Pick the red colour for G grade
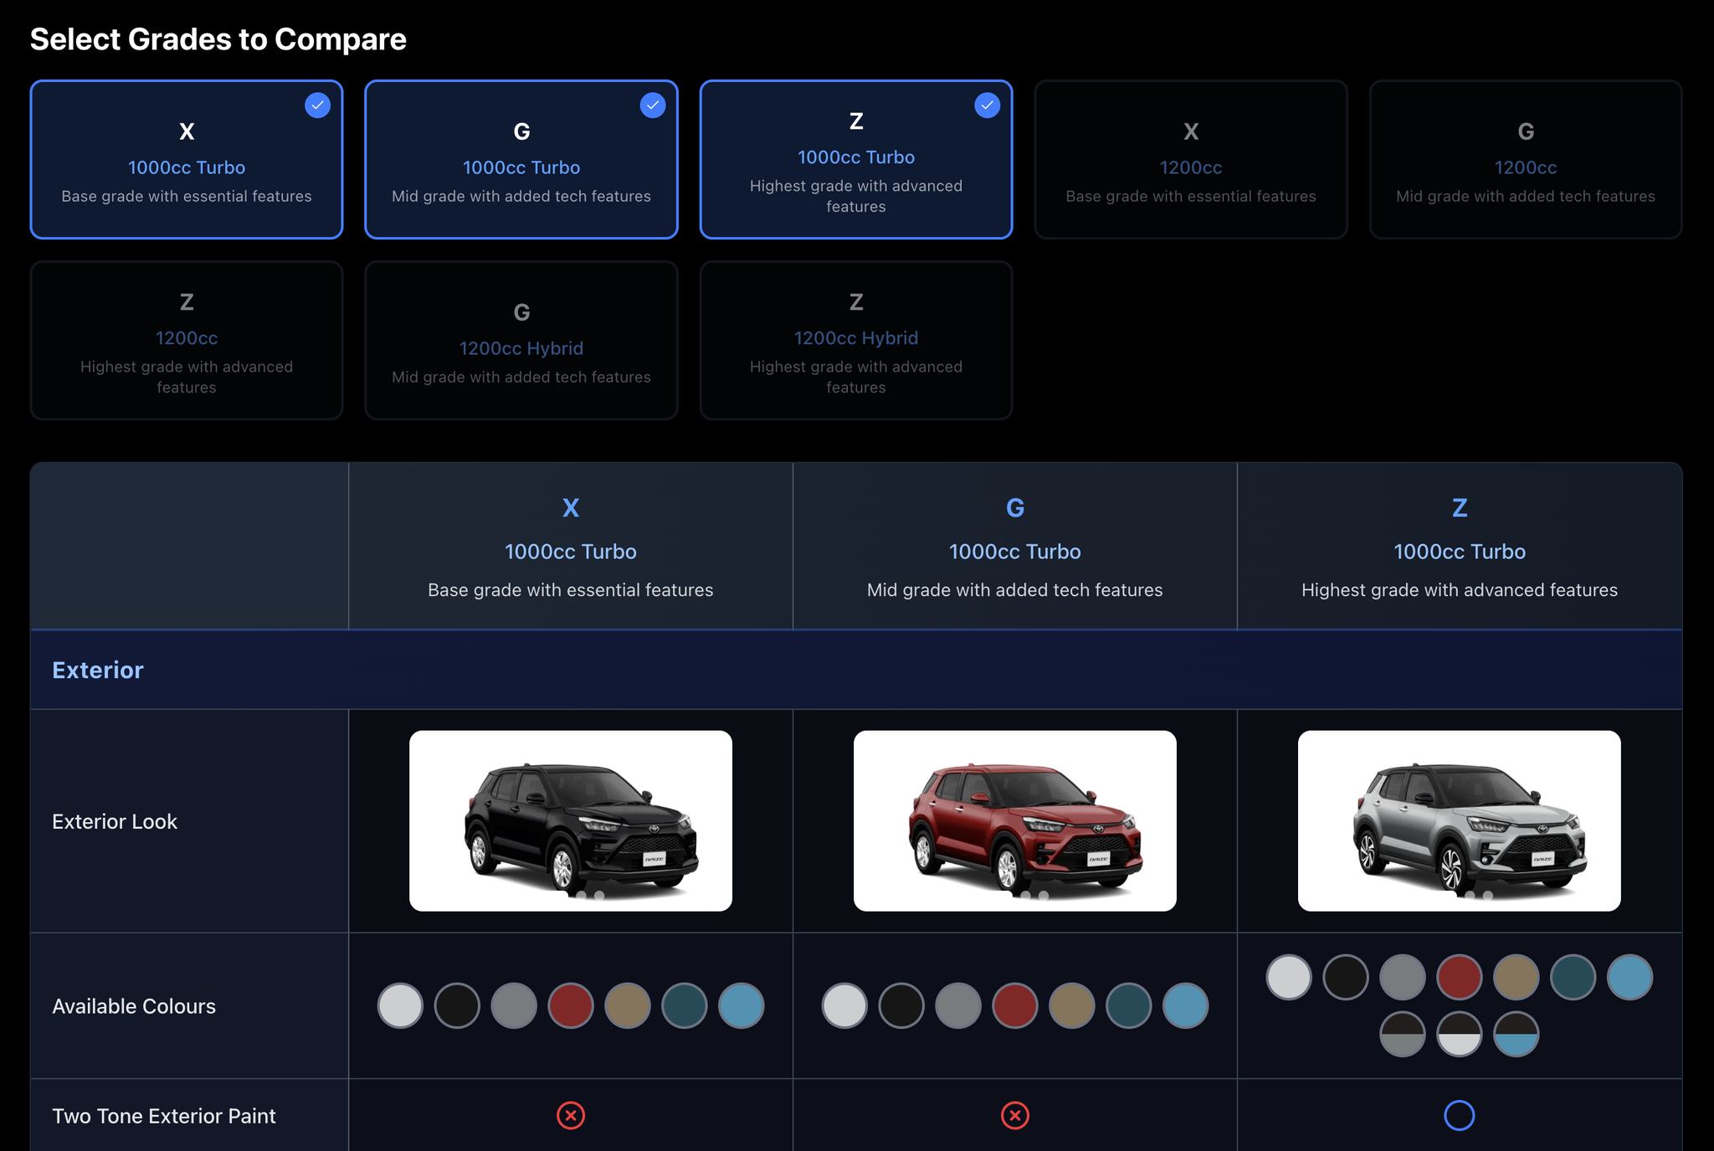Screen dimensions: 1714x1151 coord(1015,1005)
